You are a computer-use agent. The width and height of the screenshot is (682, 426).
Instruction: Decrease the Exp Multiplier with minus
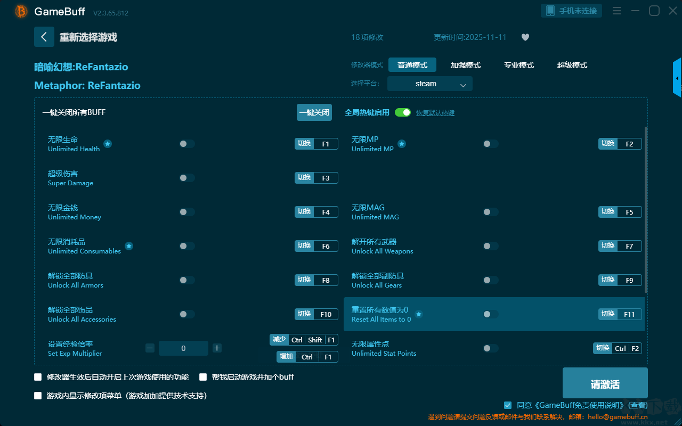point(150,348)
